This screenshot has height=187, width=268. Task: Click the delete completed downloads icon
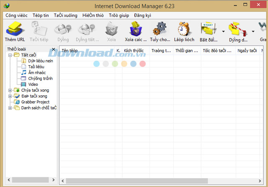pos(135,29)
